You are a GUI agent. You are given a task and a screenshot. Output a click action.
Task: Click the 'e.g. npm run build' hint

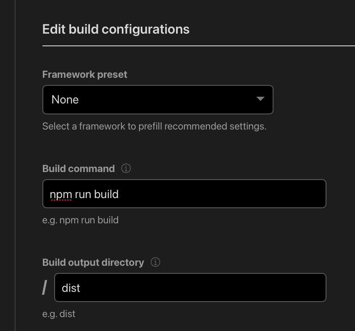(x=80, y=220)
